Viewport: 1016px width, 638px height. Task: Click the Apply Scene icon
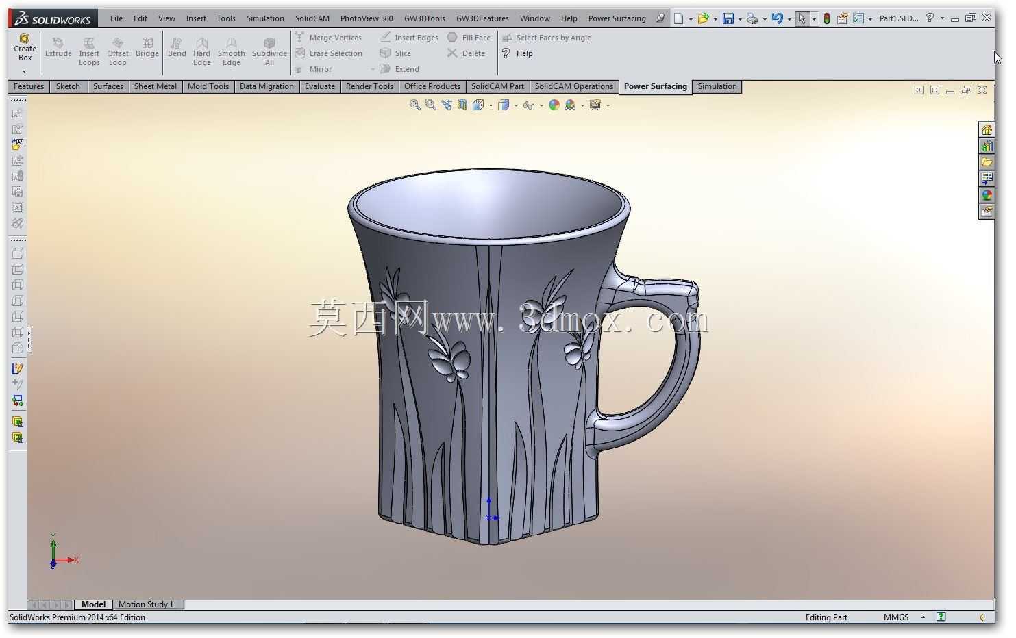tap(570, 105)
